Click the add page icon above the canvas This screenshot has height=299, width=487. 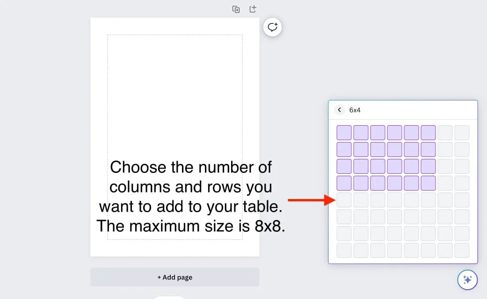coord(253,9)
